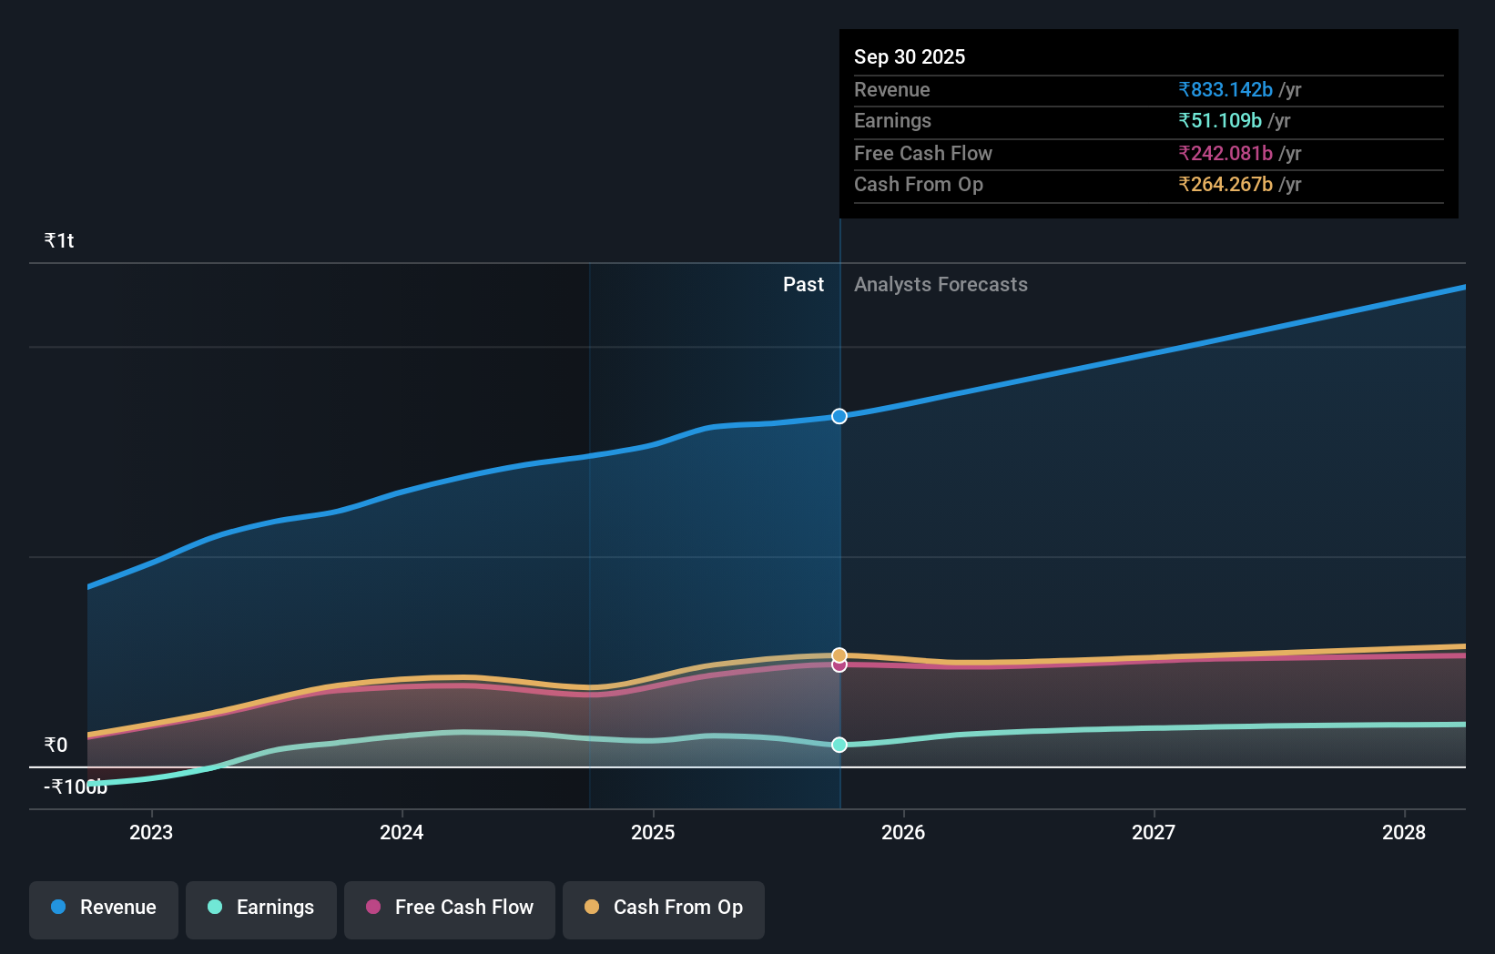Toggle the Cash From Op legend item
This screenshot has width=1495, height=954.
click(663, 908)
